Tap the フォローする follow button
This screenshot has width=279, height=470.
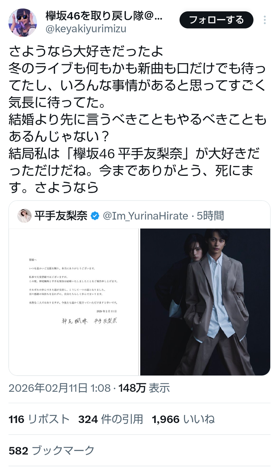[216, 20]
